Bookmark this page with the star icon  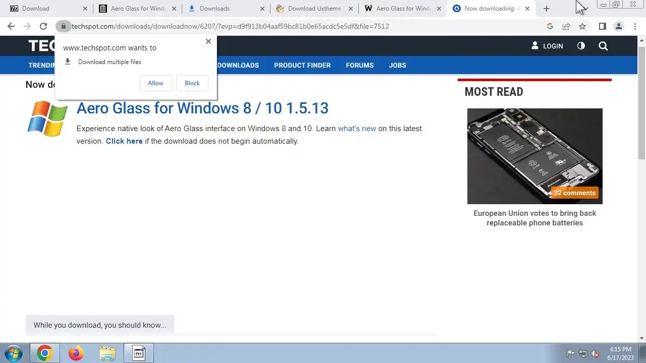pyautogui.click(x=582, y=26)
